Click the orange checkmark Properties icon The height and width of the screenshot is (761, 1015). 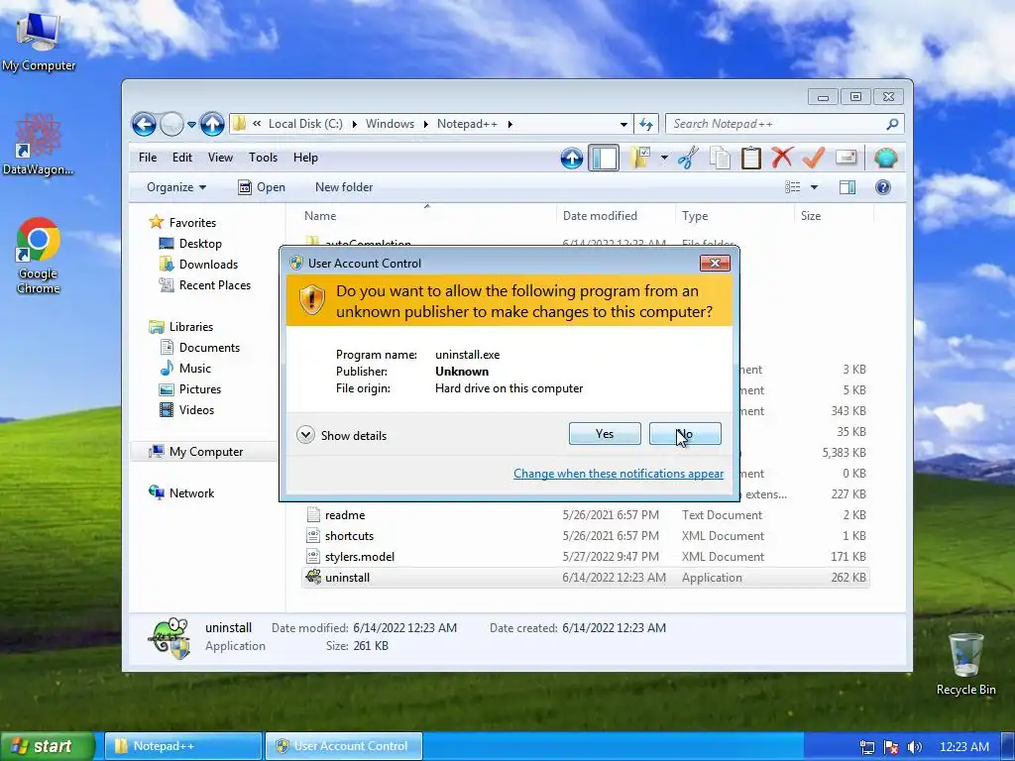tap(814, 158)
